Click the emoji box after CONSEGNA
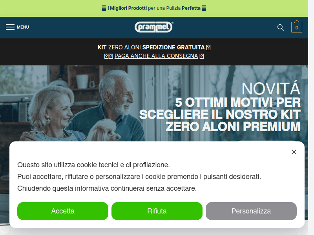The width and height of the screenshot is (314, 235). [x=202, y=56]
